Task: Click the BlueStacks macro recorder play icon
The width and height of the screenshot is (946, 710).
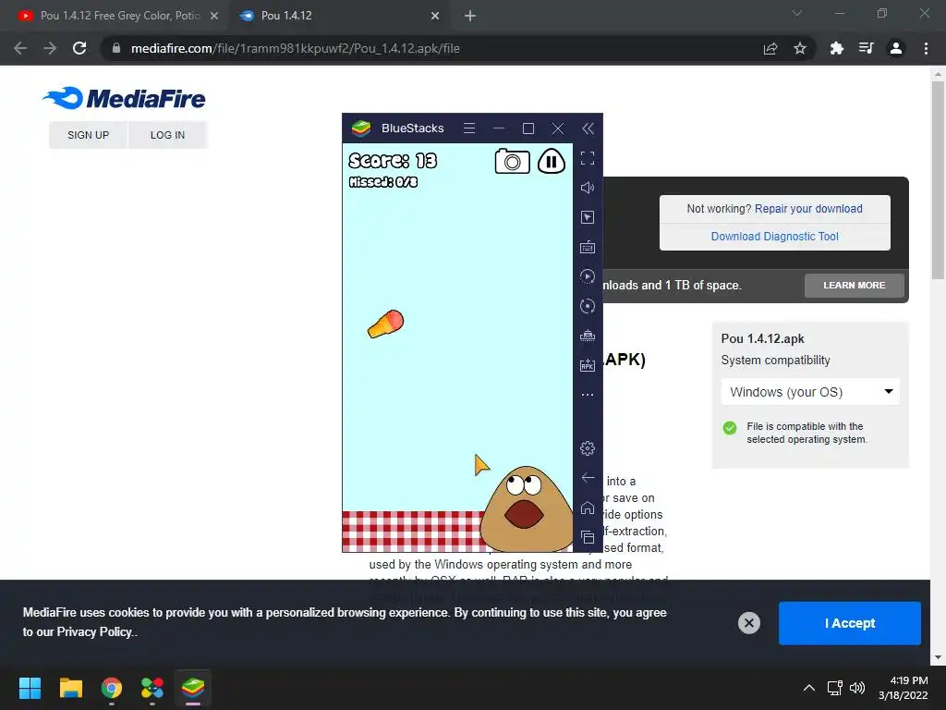Action: coord(588,276)
